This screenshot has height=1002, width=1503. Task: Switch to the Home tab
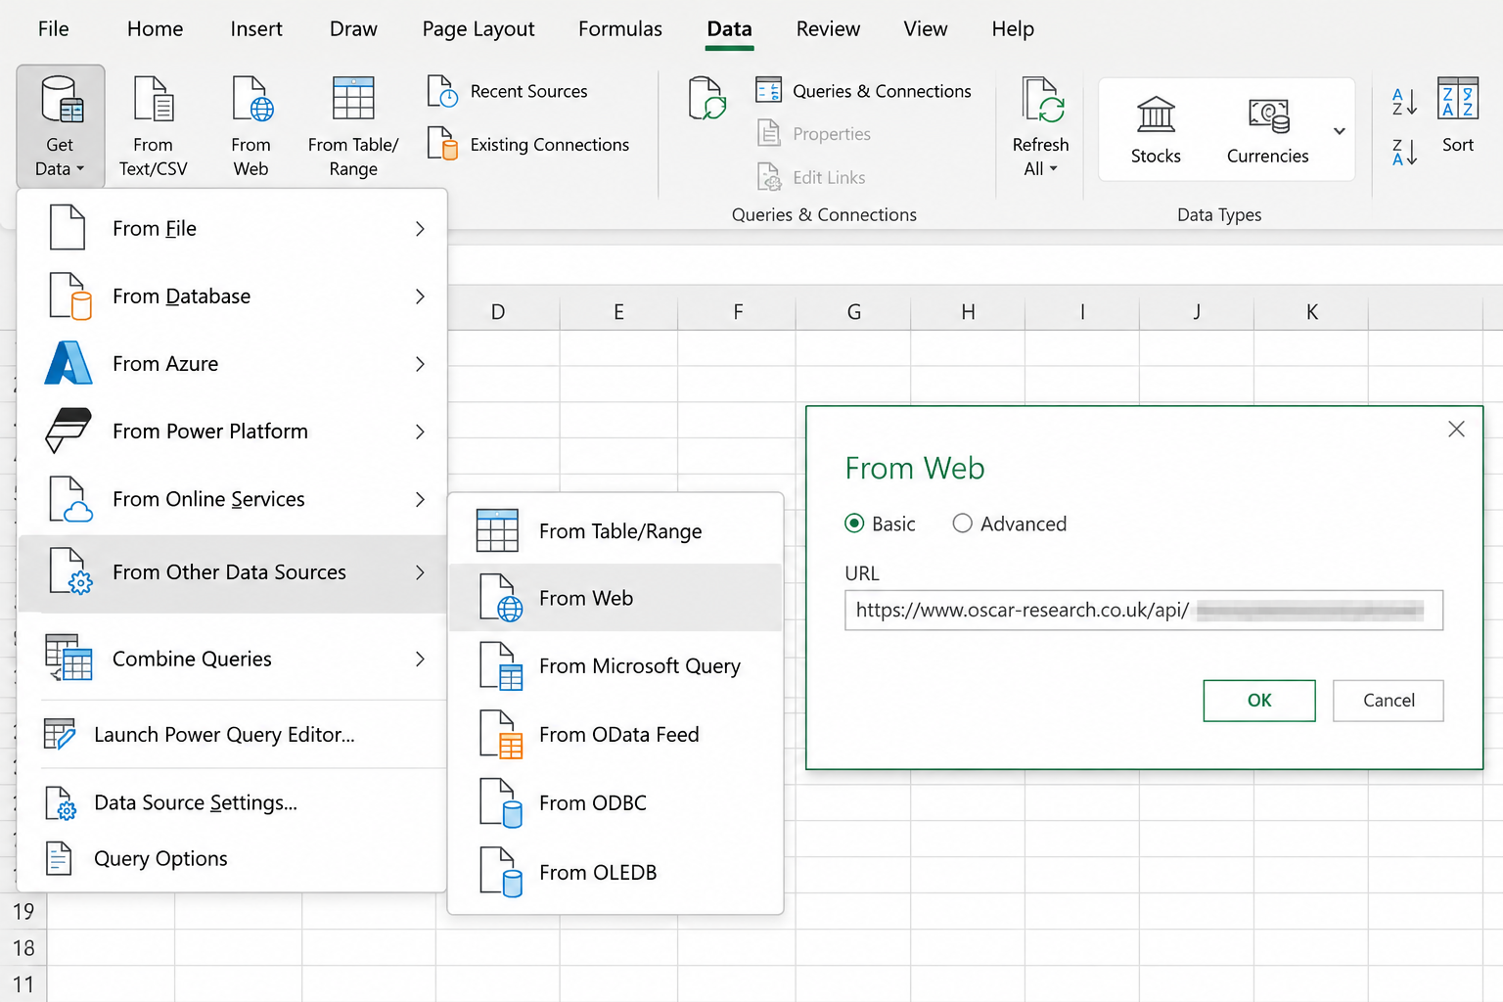[155, 28]
